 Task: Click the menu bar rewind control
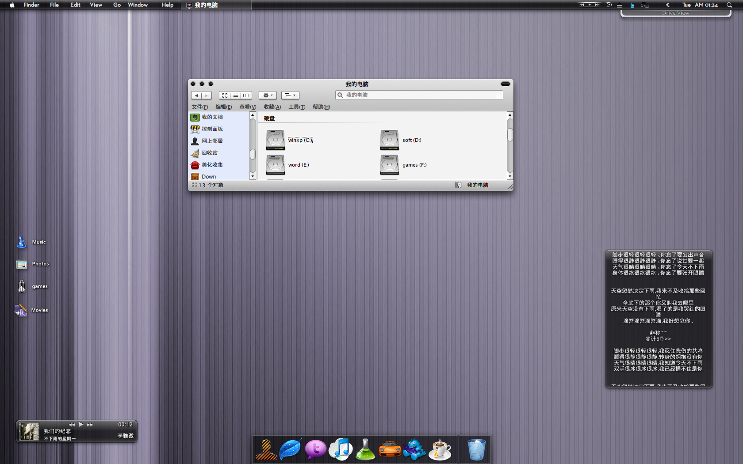582,5
